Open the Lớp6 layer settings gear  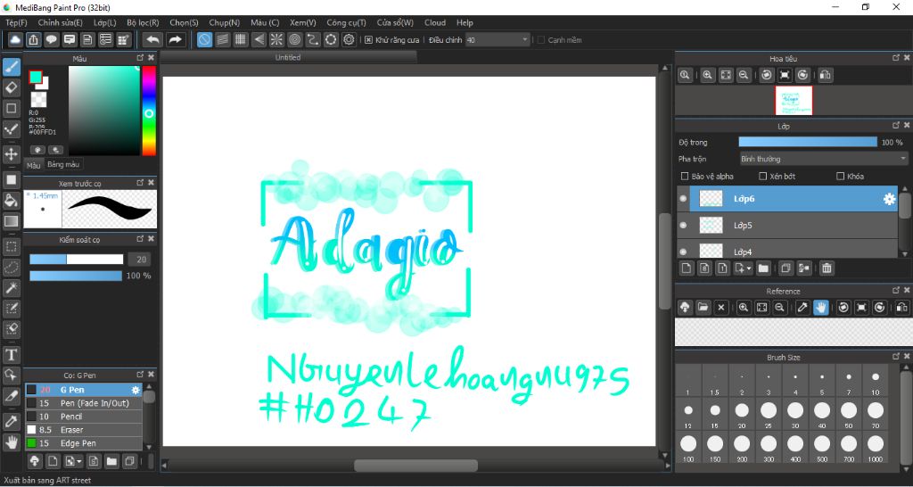click(x=889, y=199)
